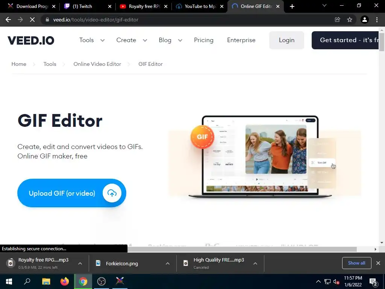Click the VEED.IO logo

pos(31,40)
